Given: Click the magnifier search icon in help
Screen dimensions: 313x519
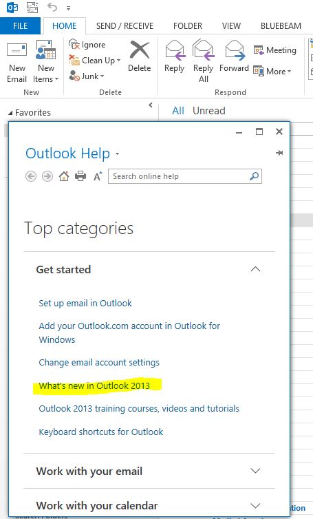Looking at the screenshot, I should coord(254,176).
